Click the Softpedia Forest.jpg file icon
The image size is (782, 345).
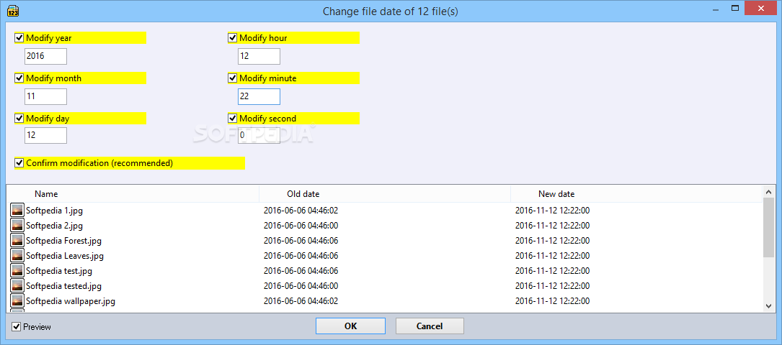17,241
